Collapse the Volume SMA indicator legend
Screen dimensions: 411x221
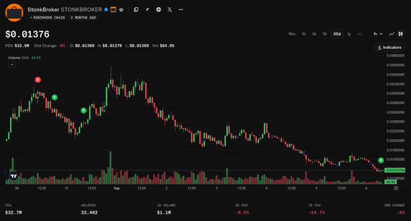point(12,65)
